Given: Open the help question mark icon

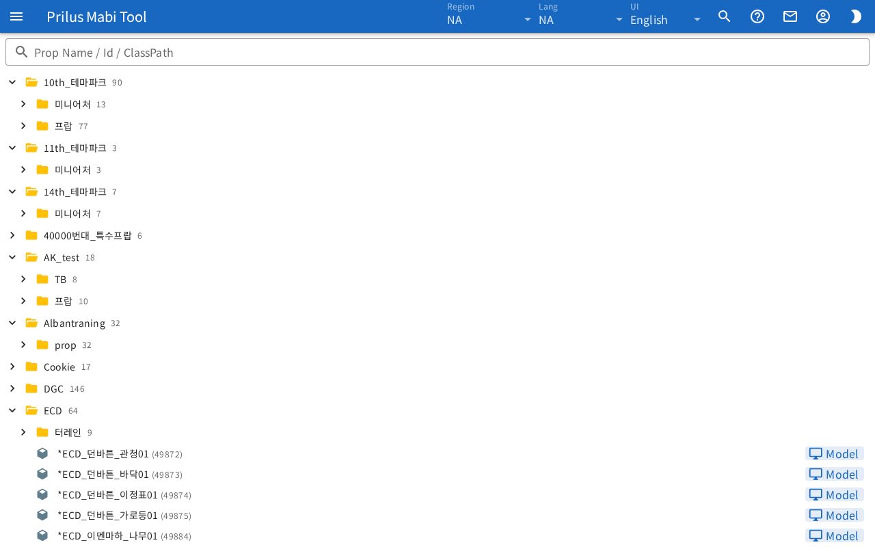Looking at the screenshot, I should coord(757,16).
